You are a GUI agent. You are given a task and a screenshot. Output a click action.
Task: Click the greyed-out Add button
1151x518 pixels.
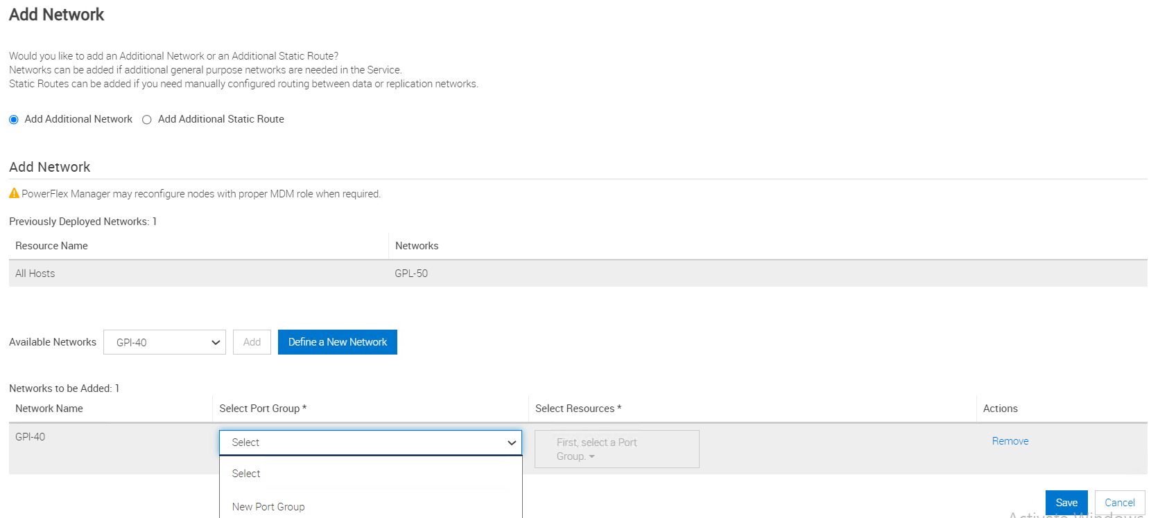(252, 342)
